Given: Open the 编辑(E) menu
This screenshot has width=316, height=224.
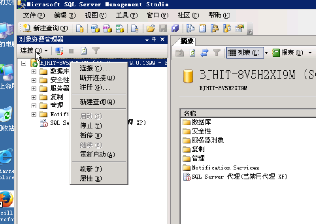Looking at the screenshot, I should pyautogui.click(x=65, y=15).
